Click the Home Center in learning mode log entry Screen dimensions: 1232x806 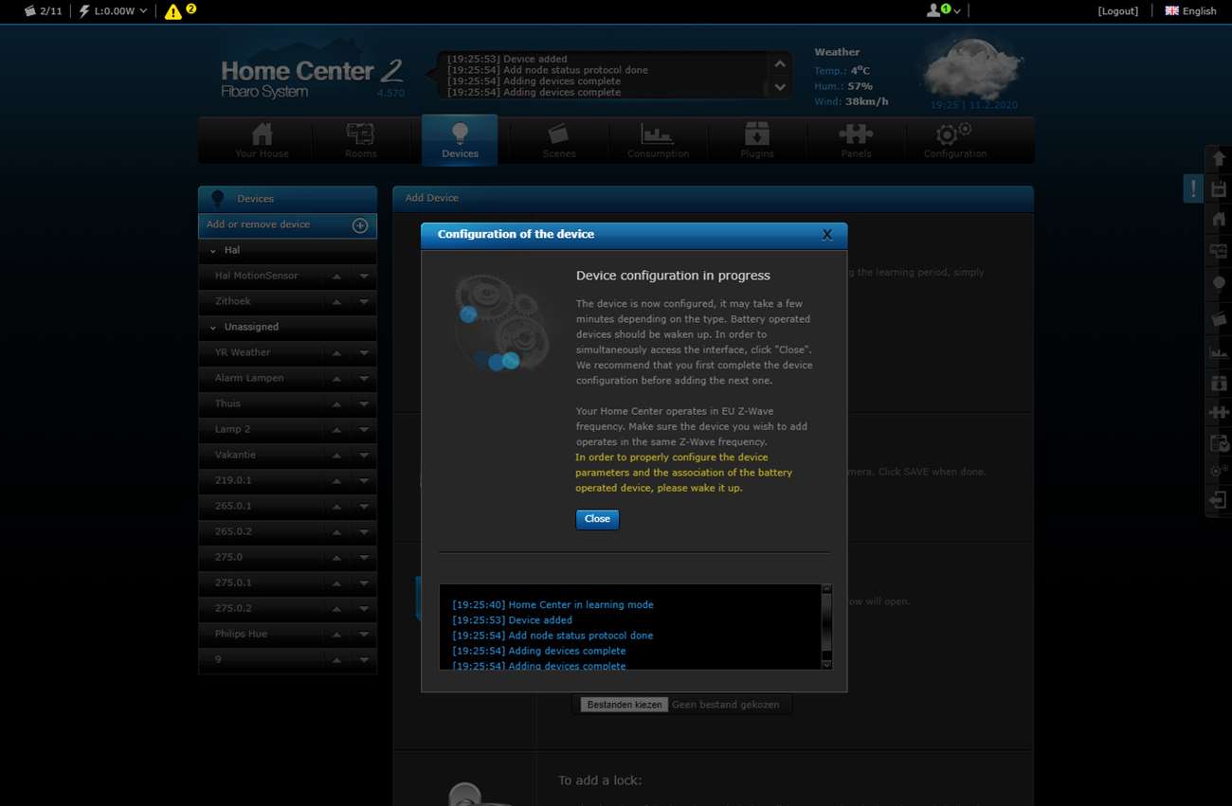tap(553, 604)
